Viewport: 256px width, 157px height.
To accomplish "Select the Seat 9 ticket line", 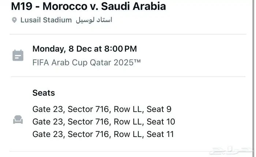I will [102, 109].
